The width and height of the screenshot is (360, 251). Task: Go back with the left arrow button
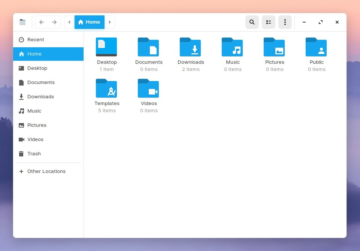[x=42, y=22]
